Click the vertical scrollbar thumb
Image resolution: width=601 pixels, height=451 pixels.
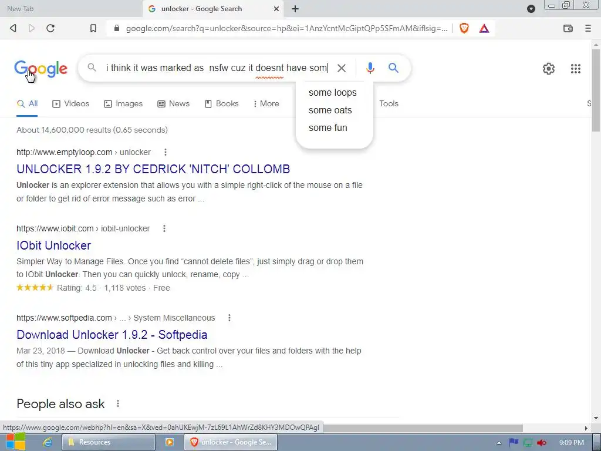[x=596, y=90]
